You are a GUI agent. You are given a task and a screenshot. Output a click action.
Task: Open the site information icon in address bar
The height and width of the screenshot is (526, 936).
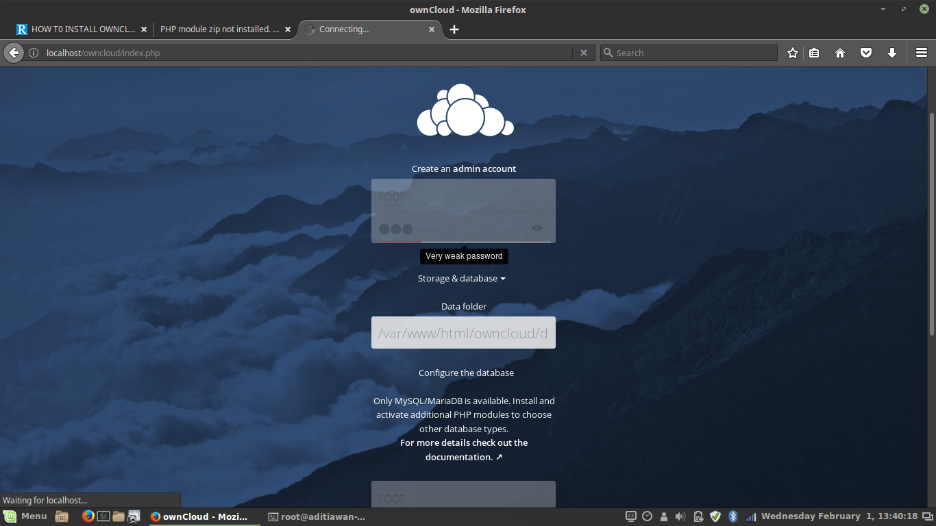coord(34,53)
